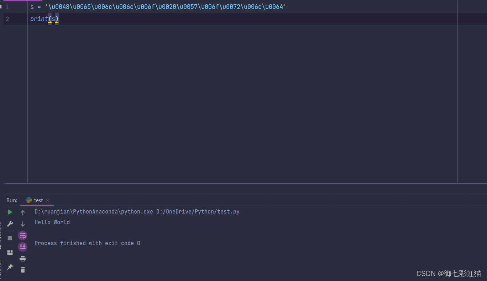487x281 pixels.
Task: Open run configuration wrench settings
Action: pos(10,224)
